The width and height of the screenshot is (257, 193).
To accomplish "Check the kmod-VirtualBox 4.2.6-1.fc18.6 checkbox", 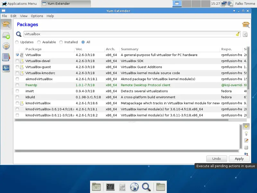I will [17, 103].
